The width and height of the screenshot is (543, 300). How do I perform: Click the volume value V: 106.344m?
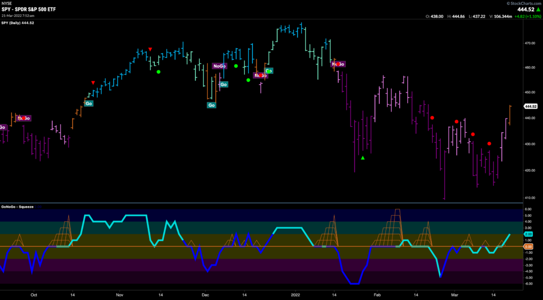click(x=500, y=16)
